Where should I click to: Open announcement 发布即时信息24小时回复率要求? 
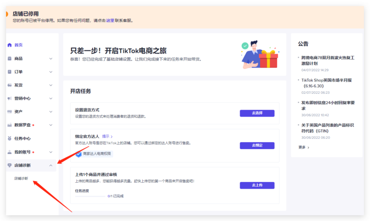point(328,105)
